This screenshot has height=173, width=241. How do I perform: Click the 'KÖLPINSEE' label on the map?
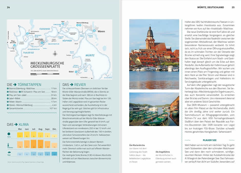click(x=67, y=41)
